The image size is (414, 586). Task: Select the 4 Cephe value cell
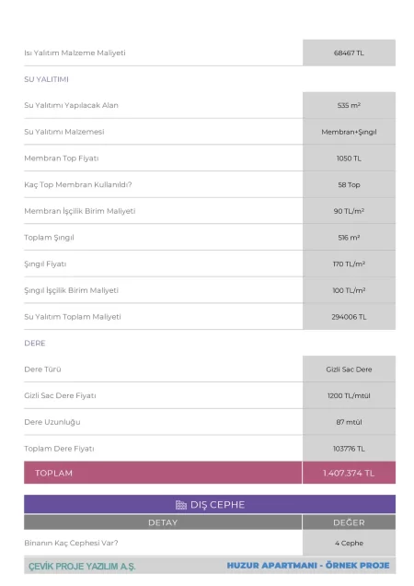[x=349, y=543]
